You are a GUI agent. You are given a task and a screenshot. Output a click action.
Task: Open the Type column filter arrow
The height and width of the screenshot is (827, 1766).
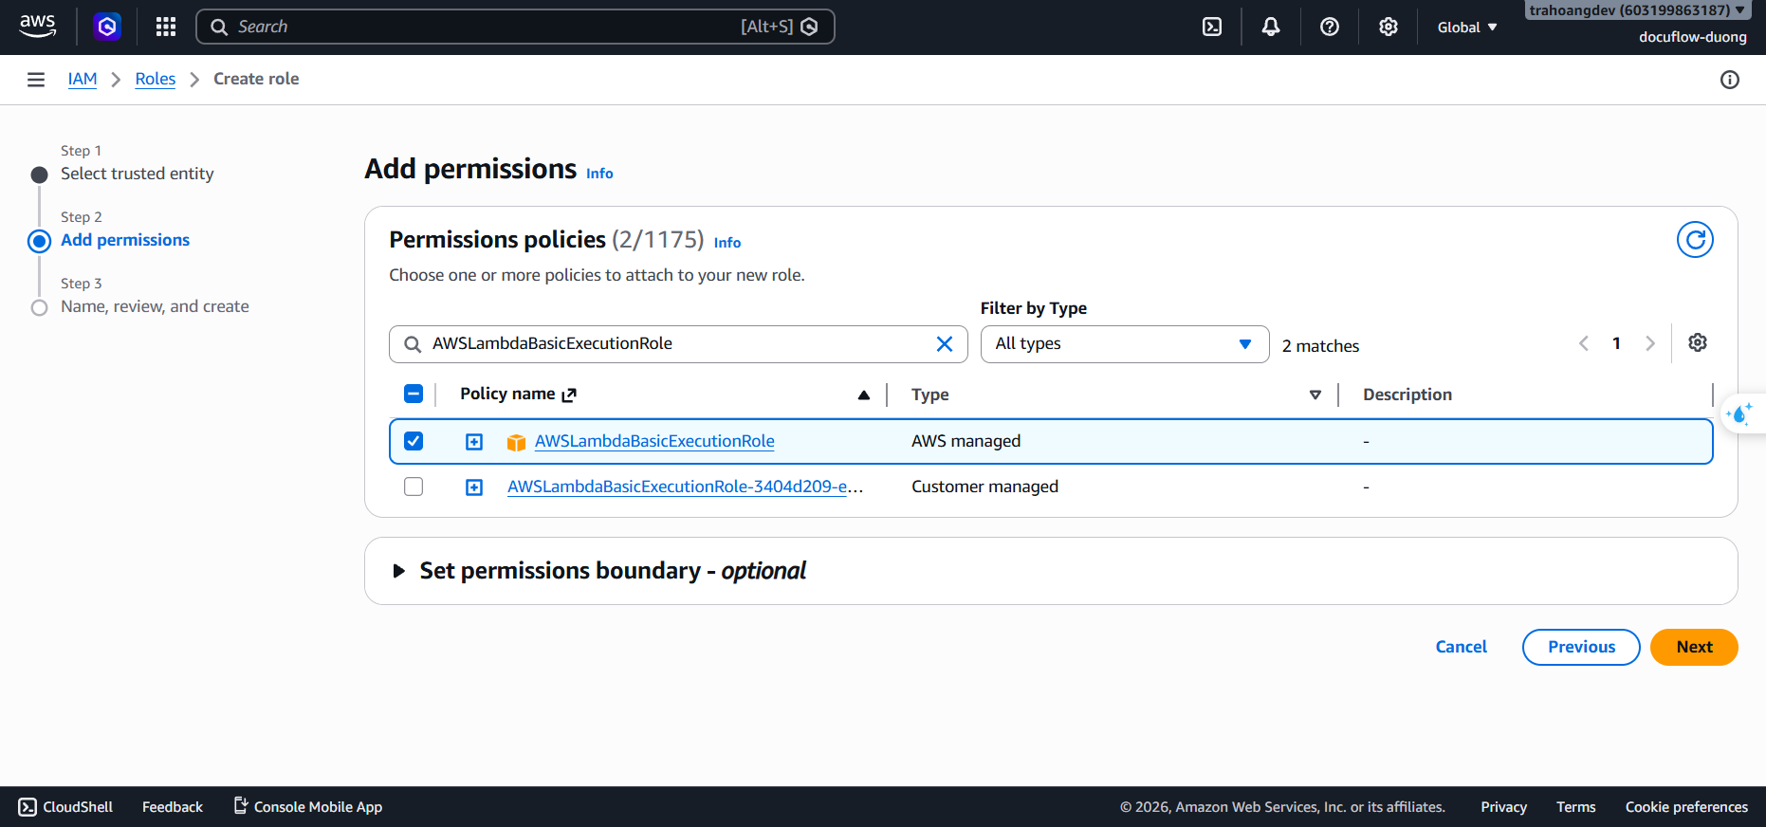coord(1315,395)
